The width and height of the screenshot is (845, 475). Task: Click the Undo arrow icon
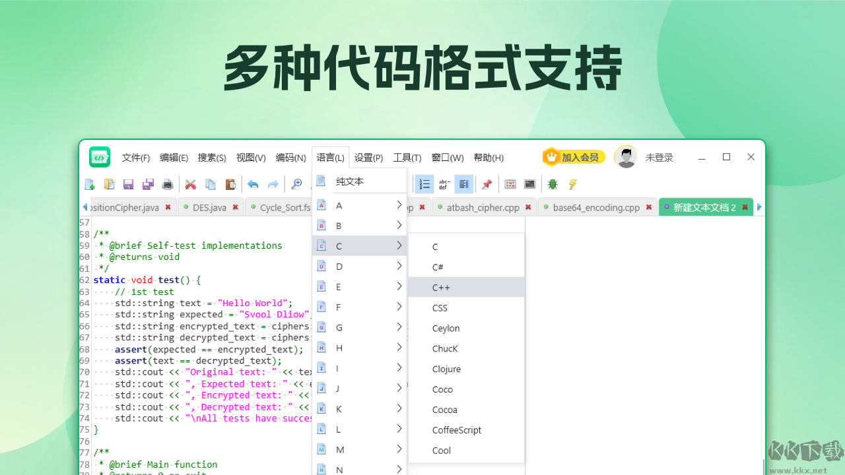pos(253,184)
